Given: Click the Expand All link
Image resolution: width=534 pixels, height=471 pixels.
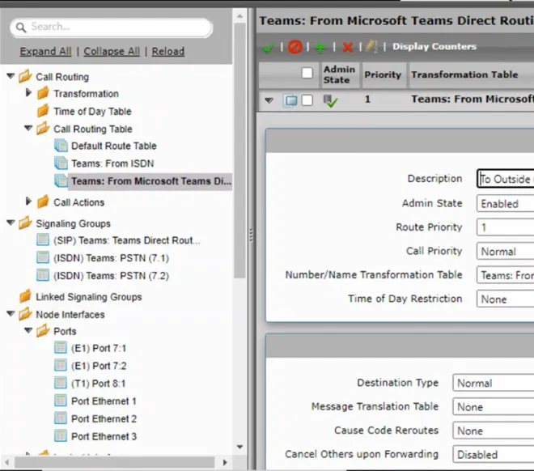Looking at the screenshot, I should 45,51.
